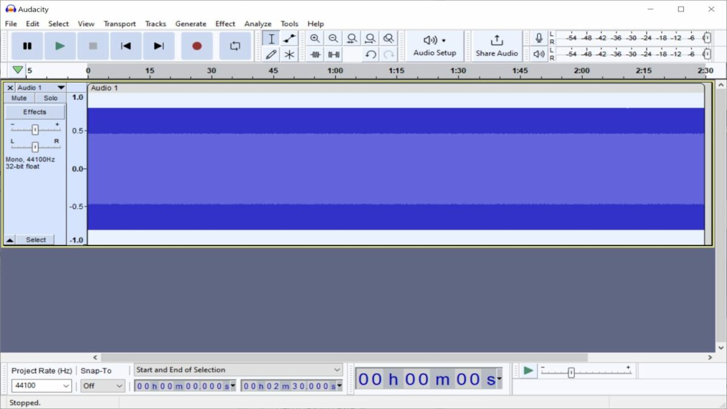Fit selection to width icon
The width and height of the screenshot is (727, 409).
click(351, 39)
